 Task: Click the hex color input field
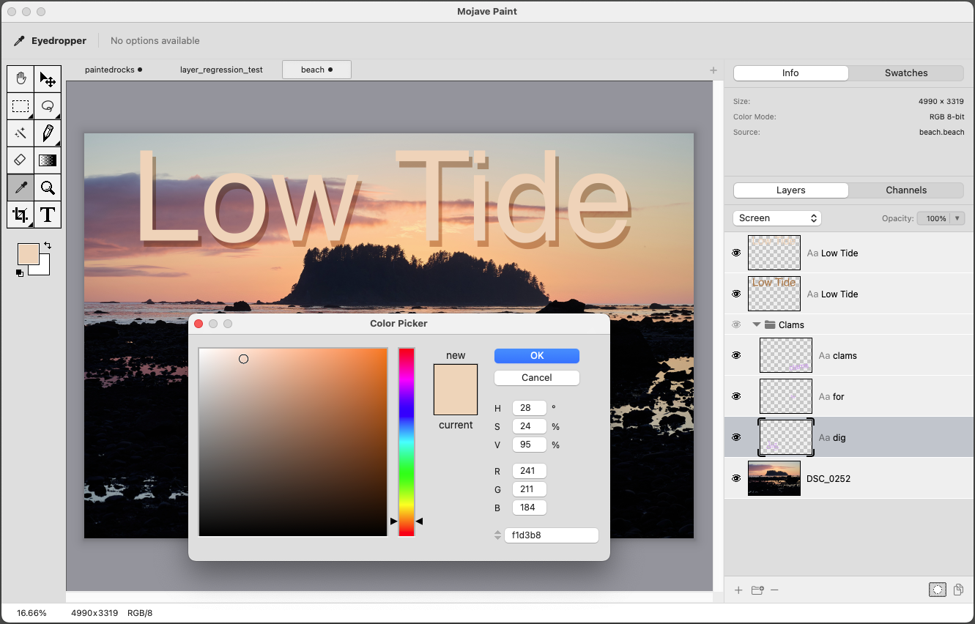pyautogui.click(x=551, y=535)
